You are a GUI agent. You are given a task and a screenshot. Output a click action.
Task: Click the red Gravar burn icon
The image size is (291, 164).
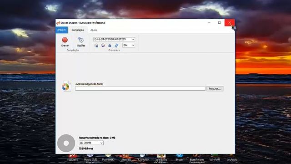point(65,40)
